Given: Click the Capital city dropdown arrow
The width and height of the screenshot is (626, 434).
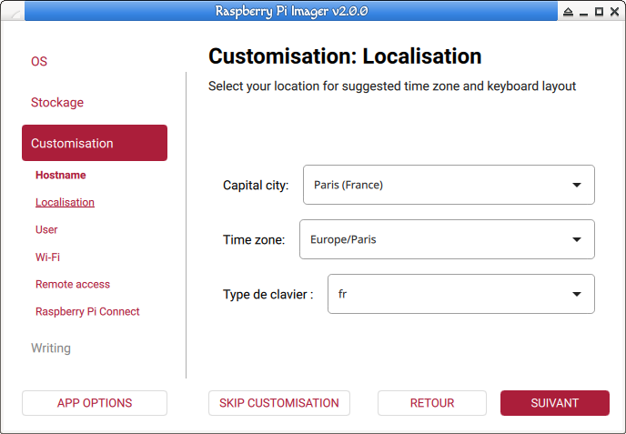Looking at the screenshot, I should (577, 185).
